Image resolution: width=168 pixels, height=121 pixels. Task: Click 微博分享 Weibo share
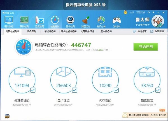[140, 32]
